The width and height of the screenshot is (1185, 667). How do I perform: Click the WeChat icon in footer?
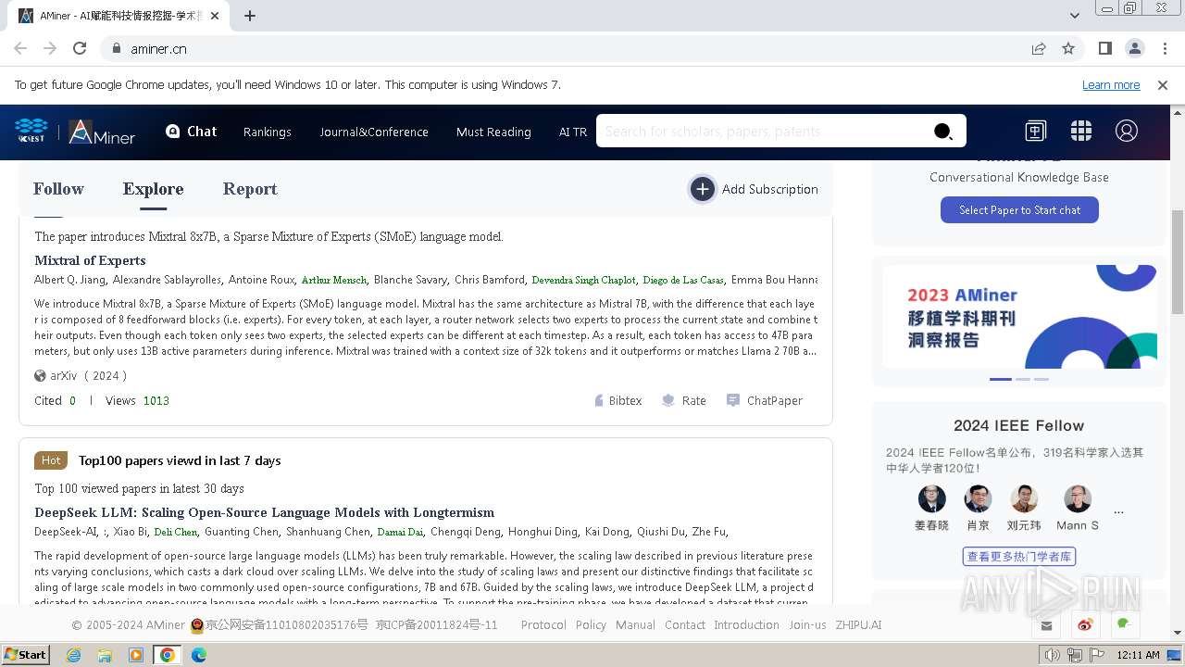click(1124, 625)
